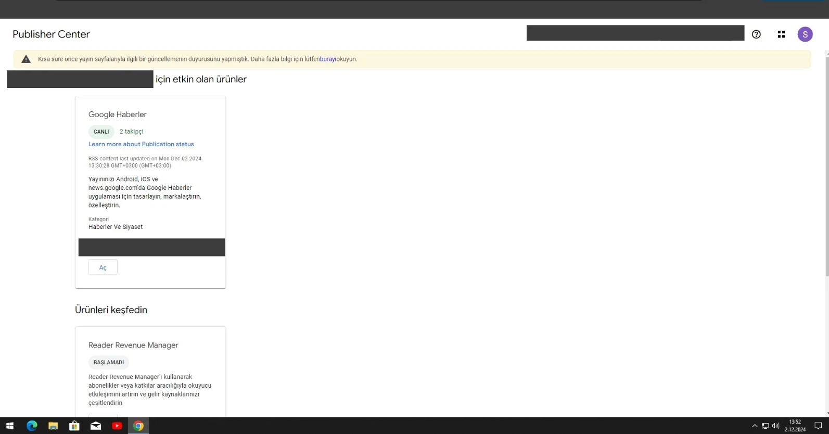829x434 pixels.
Task: Click the Reader Revenue Manager card title
Action: (133, 345)
